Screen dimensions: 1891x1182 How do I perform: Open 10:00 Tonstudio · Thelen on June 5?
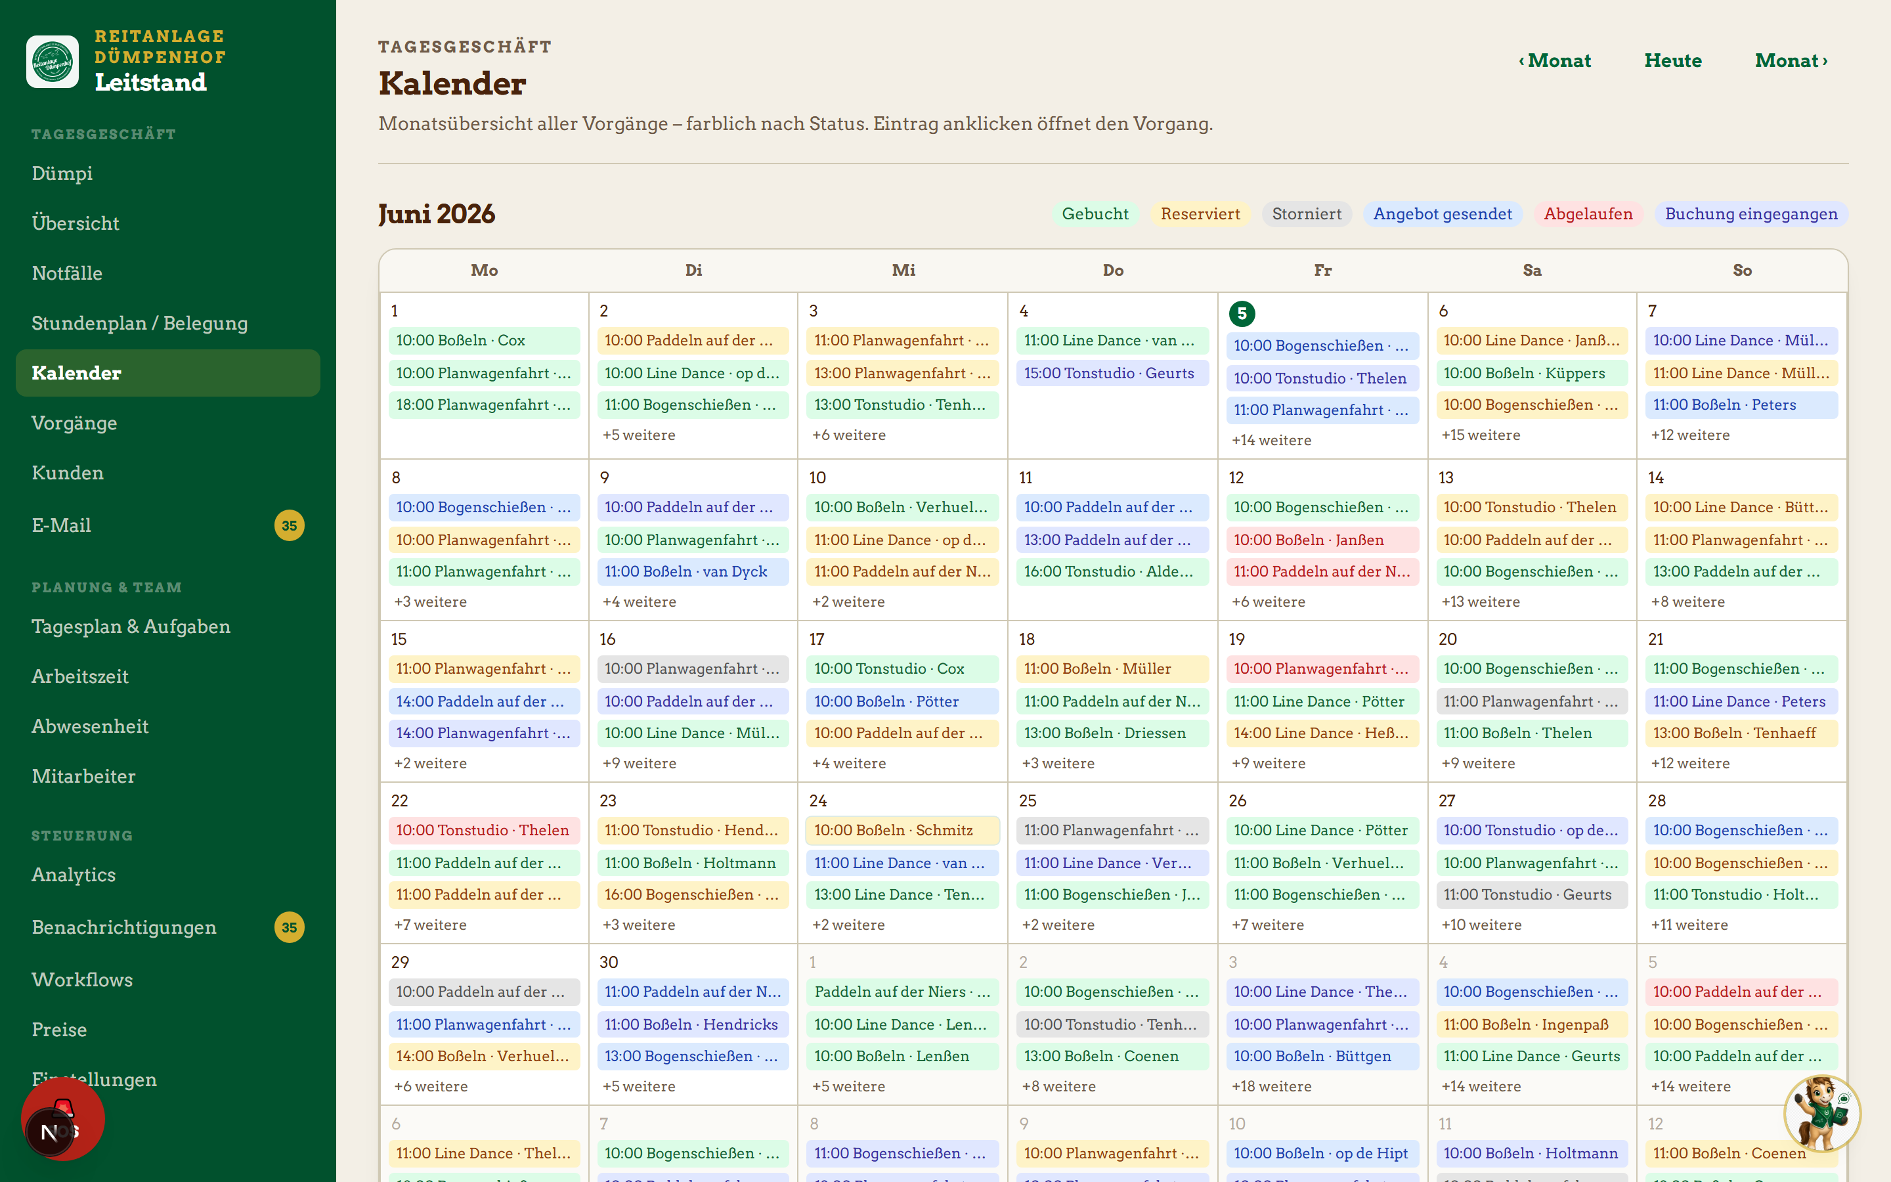pos(1322,378)
